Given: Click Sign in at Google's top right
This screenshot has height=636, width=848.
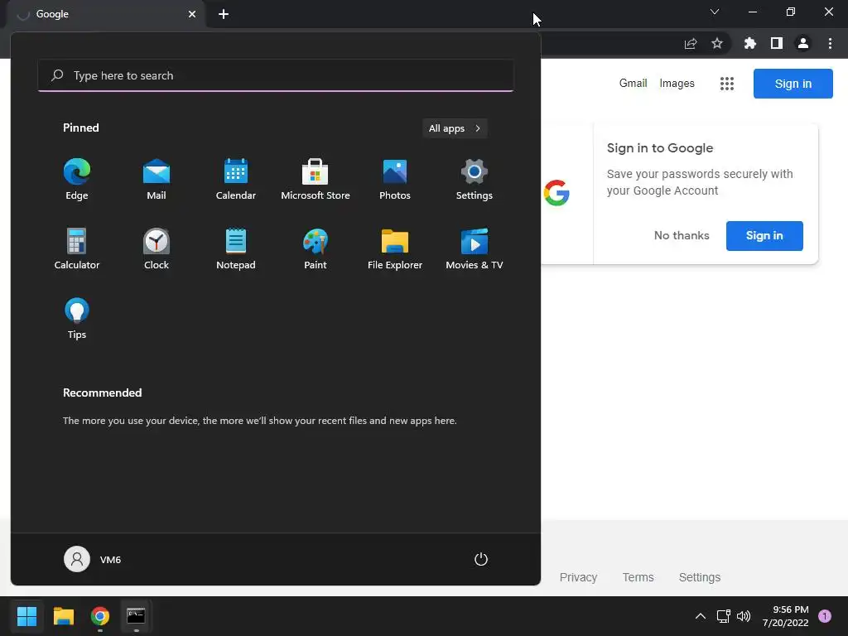Looking at the screenshot, I should (x=793, y=84).
